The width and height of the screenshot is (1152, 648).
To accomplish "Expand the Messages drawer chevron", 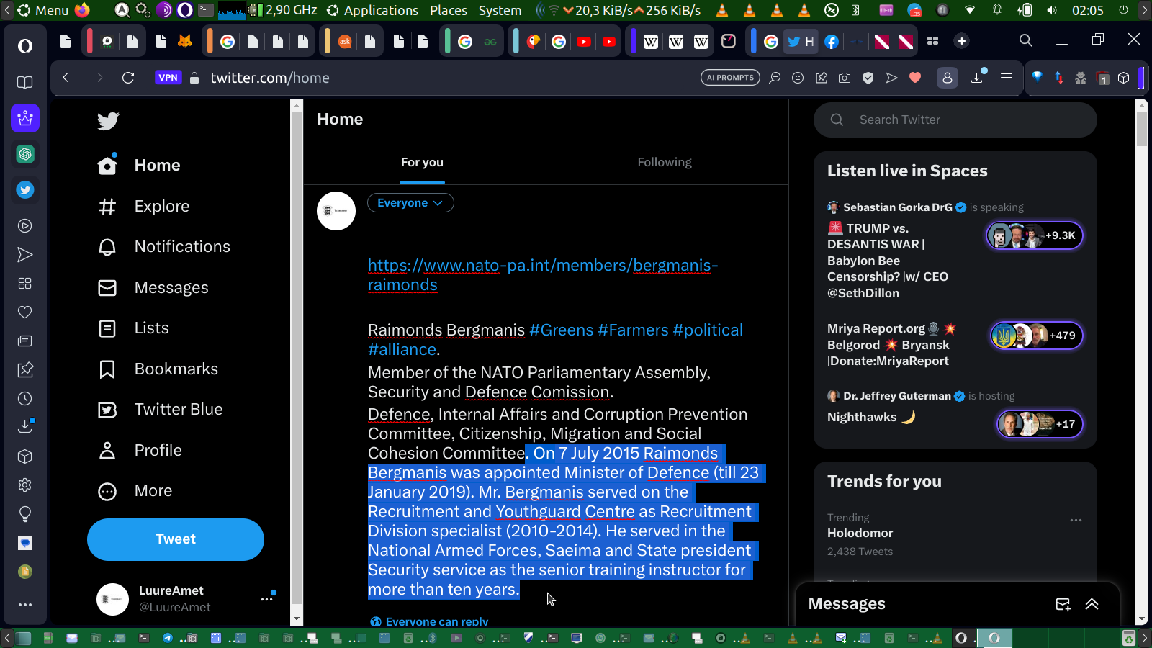I will 1092,604.
